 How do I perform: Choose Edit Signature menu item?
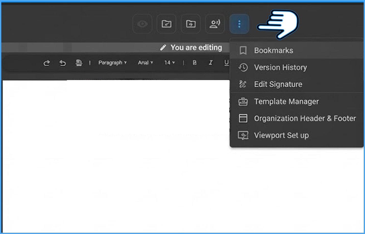(297, 84)
